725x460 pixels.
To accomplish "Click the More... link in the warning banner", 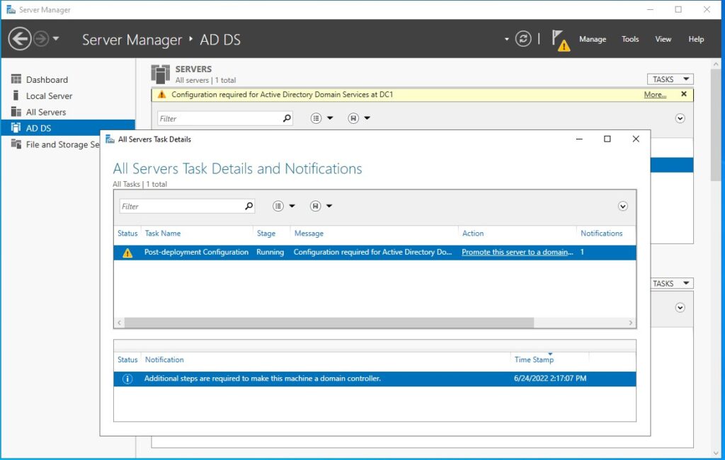I will [655, 94].
